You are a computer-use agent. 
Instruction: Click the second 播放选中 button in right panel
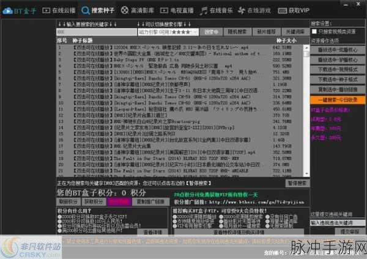click(338, 60)
